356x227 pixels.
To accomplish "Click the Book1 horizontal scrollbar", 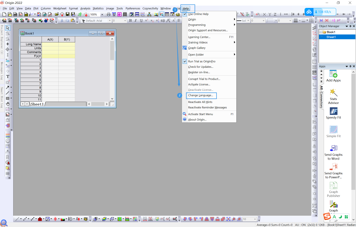I will pyautogui.click(x=98, y=104).
